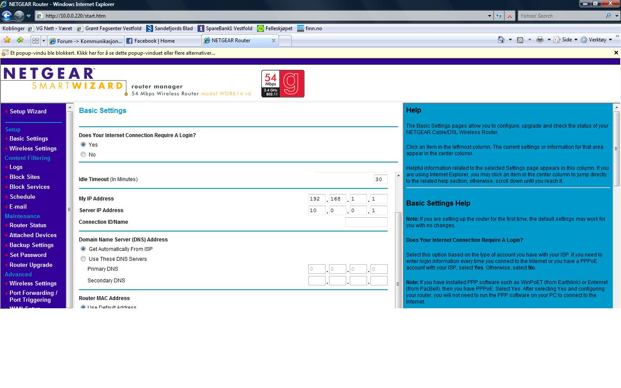Open Setup Wizard in sidebar
The height and width of the screenshot is (388, 621).
[x=28, y=111]
